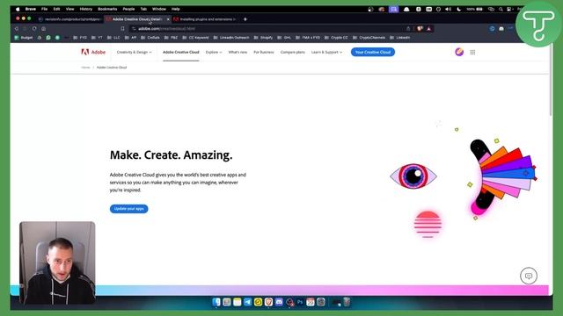The height and width of the screenshot is (316, 563).
Task: Select the Adobe Creative Cloud nav tab
Action: point(180,53)
